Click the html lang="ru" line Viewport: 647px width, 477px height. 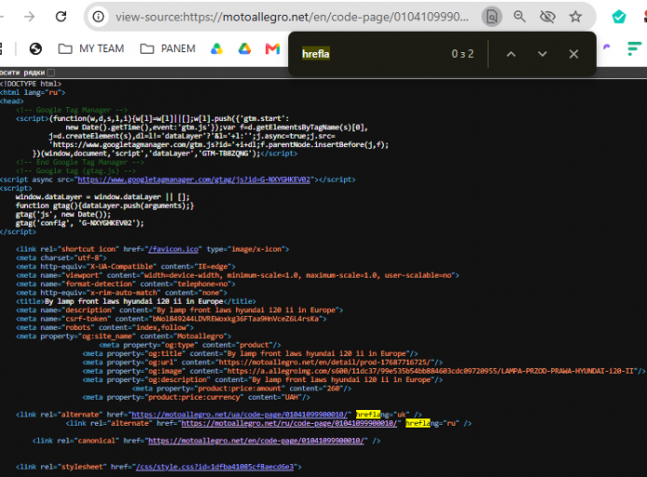tap(33, 92)
